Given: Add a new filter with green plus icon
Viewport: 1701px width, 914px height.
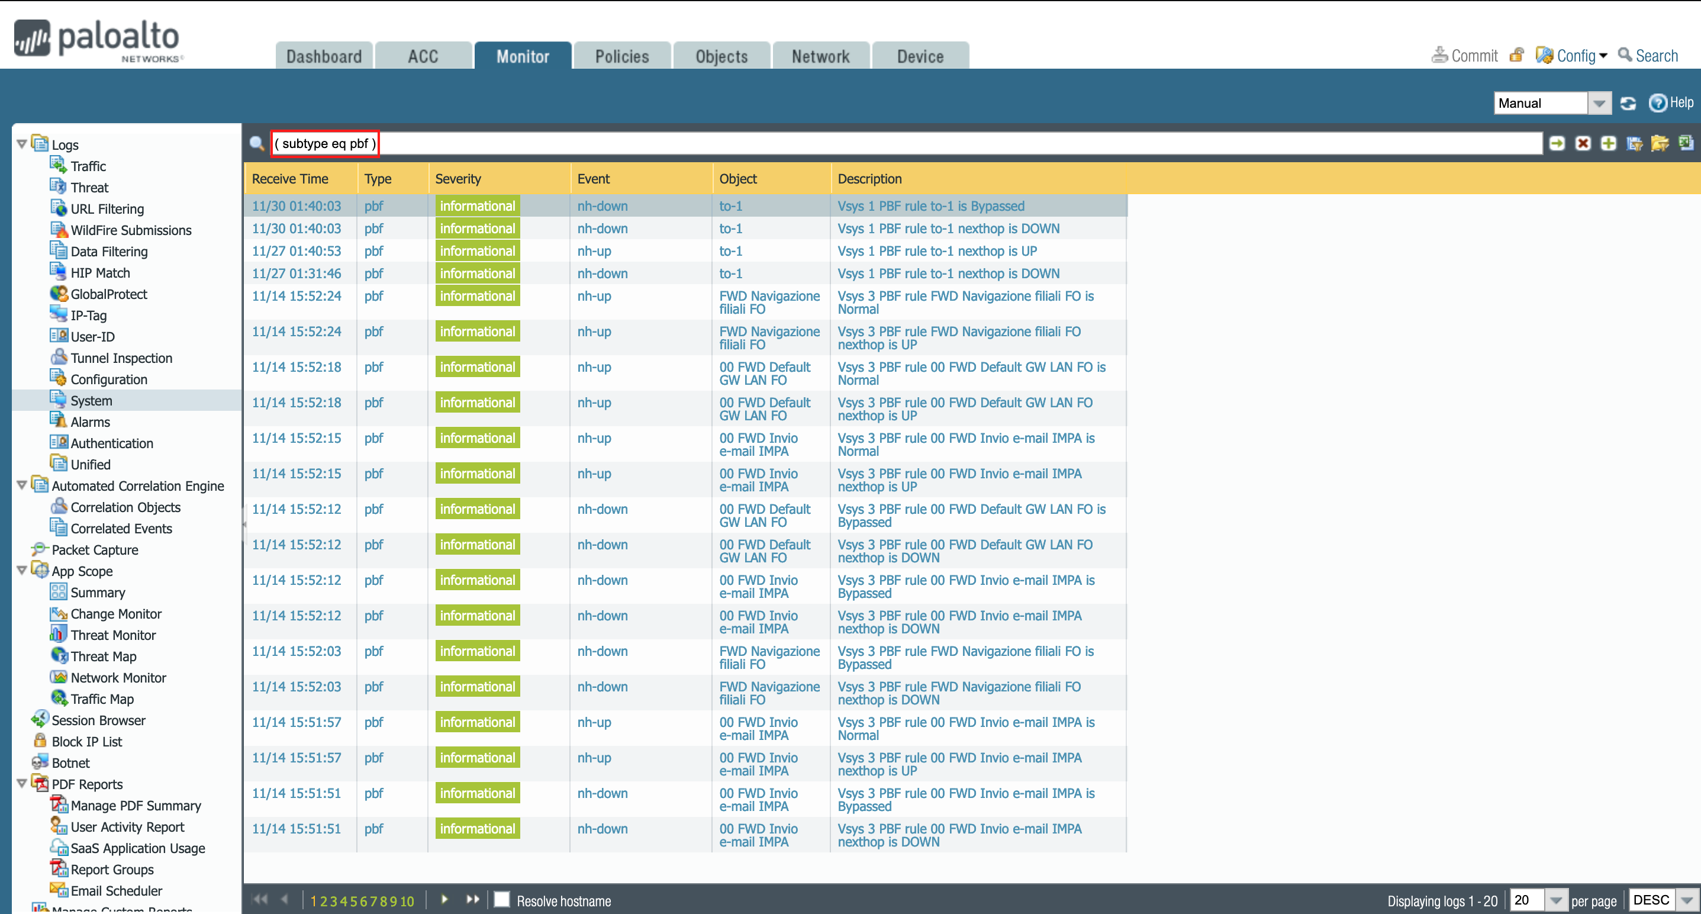Looking at the screenshot, I should (1609, 143).
